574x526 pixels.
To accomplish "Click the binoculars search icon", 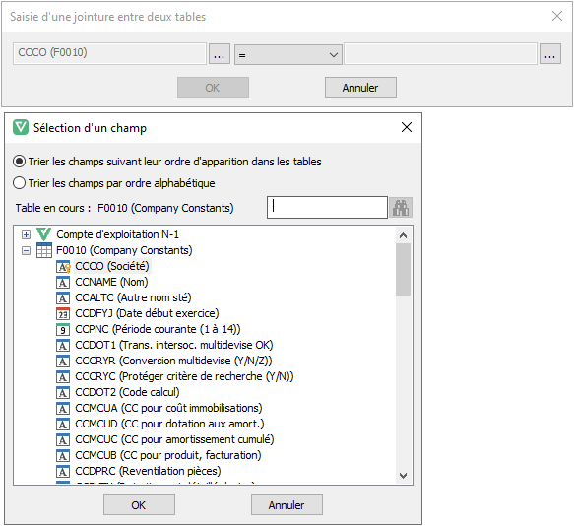I will [x=401, y=208].
